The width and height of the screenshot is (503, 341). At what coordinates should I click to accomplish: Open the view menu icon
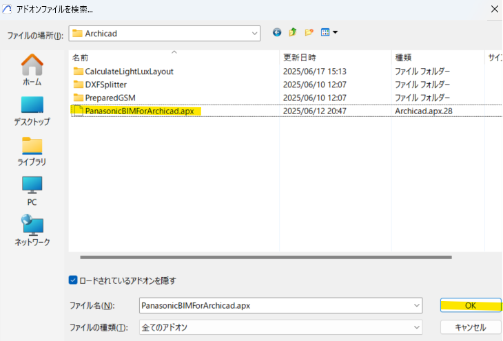click(329, 32)
